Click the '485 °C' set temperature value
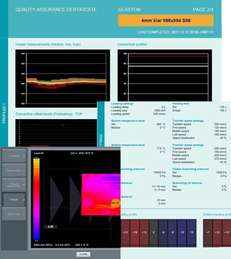Screen dimensions: 231x259 coord(161,124)
